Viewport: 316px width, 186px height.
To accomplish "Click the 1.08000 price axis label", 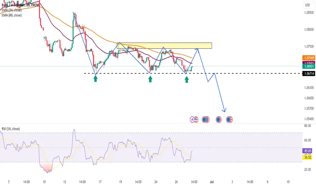I will [309, 29].
